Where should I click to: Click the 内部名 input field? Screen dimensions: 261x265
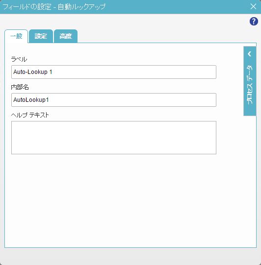(114, 100)
